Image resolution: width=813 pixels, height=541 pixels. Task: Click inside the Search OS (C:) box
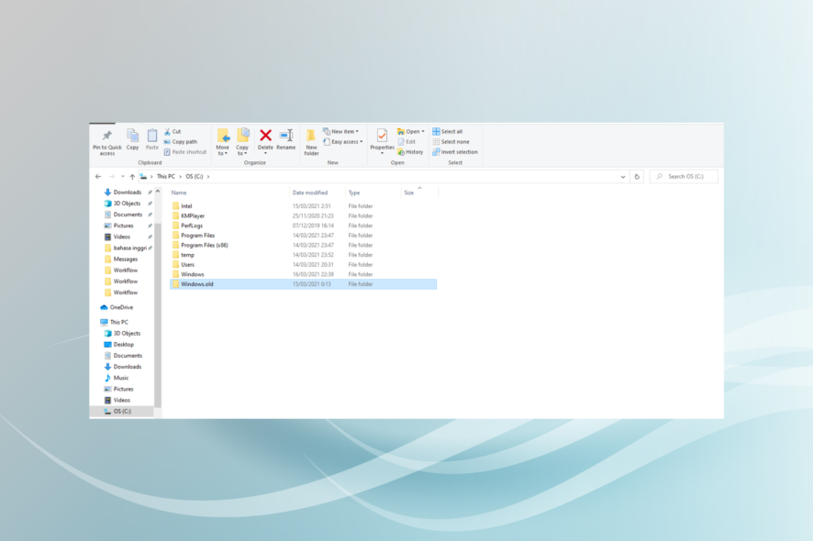click(x=685, y=176)
